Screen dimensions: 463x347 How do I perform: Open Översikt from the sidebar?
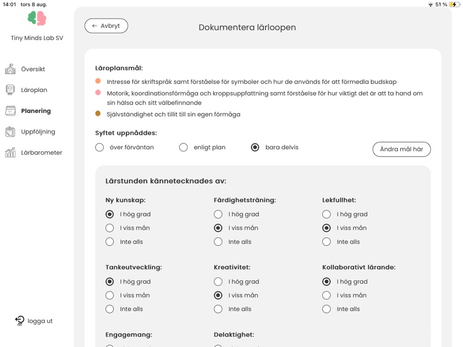33,69
